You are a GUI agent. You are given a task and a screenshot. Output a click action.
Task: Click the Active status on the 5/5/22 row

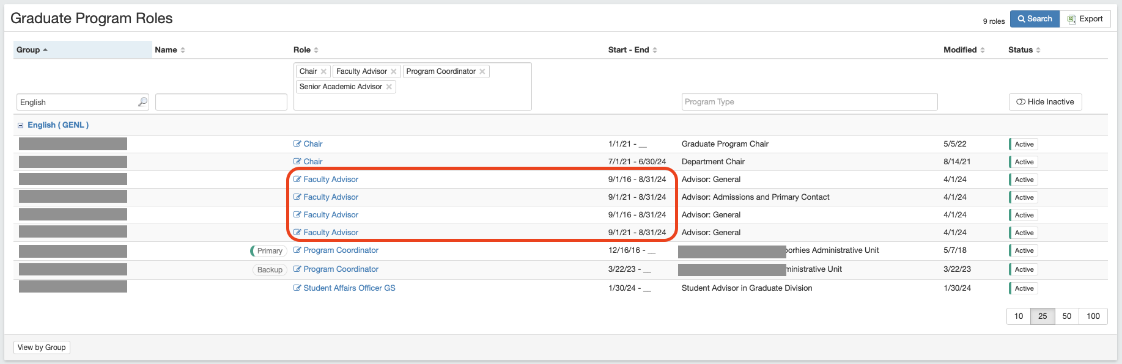(x=1024, y=145)
